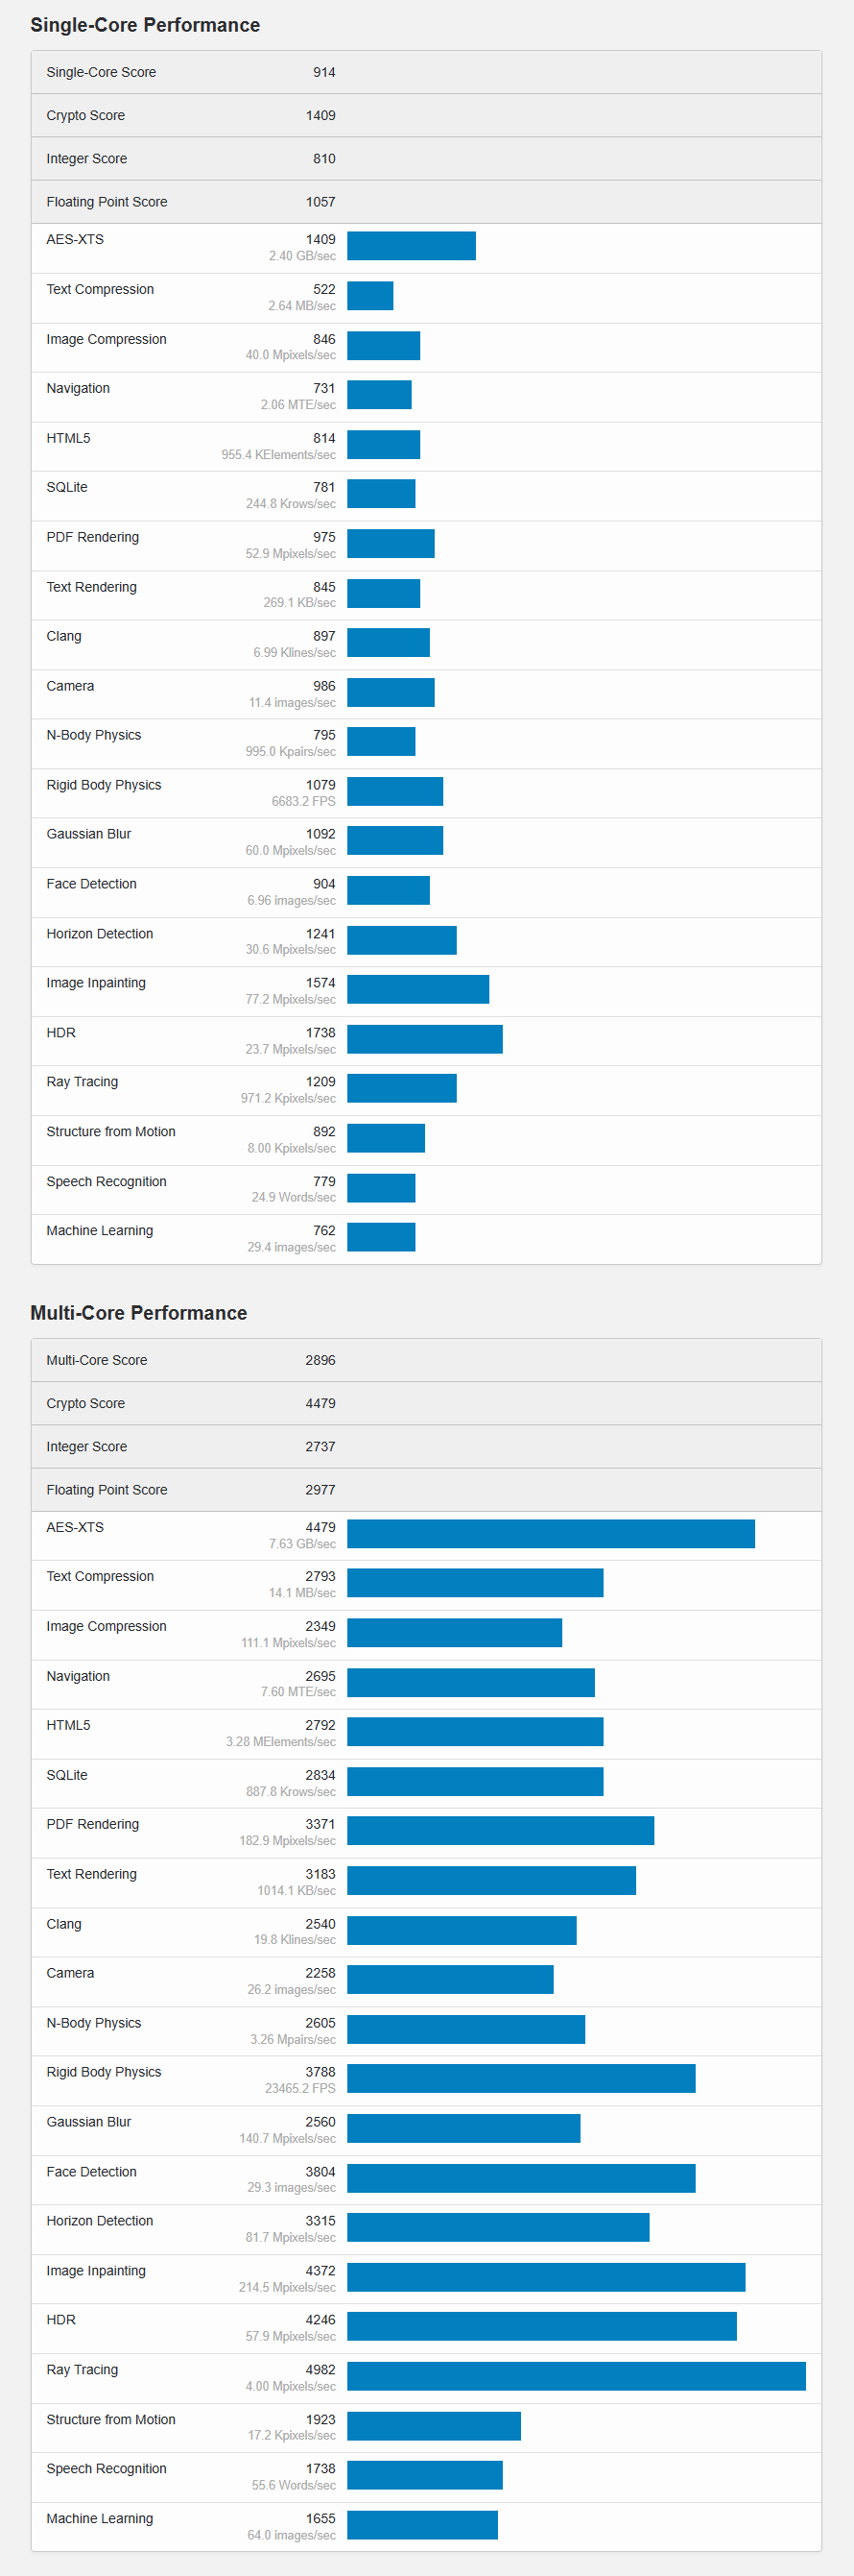Click the Image Inpainting bar scoring 1574
The width and height of the screenshot is (854, 2576).
pos(417,989)
